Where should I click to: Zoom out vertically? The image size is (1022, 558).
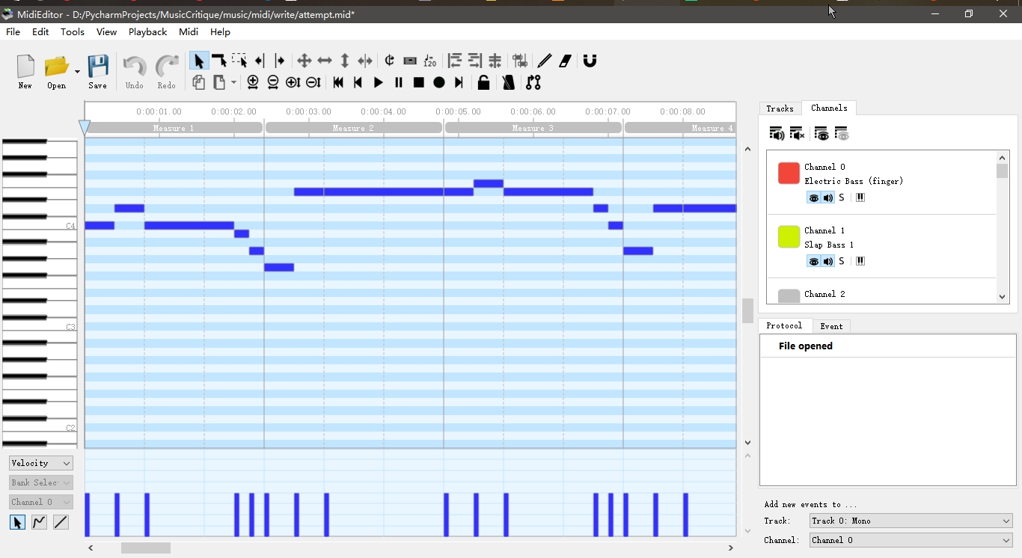(313, 82)
